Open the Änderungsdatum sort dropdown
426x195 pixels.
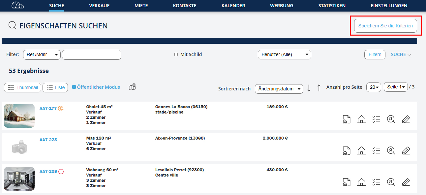279,89
